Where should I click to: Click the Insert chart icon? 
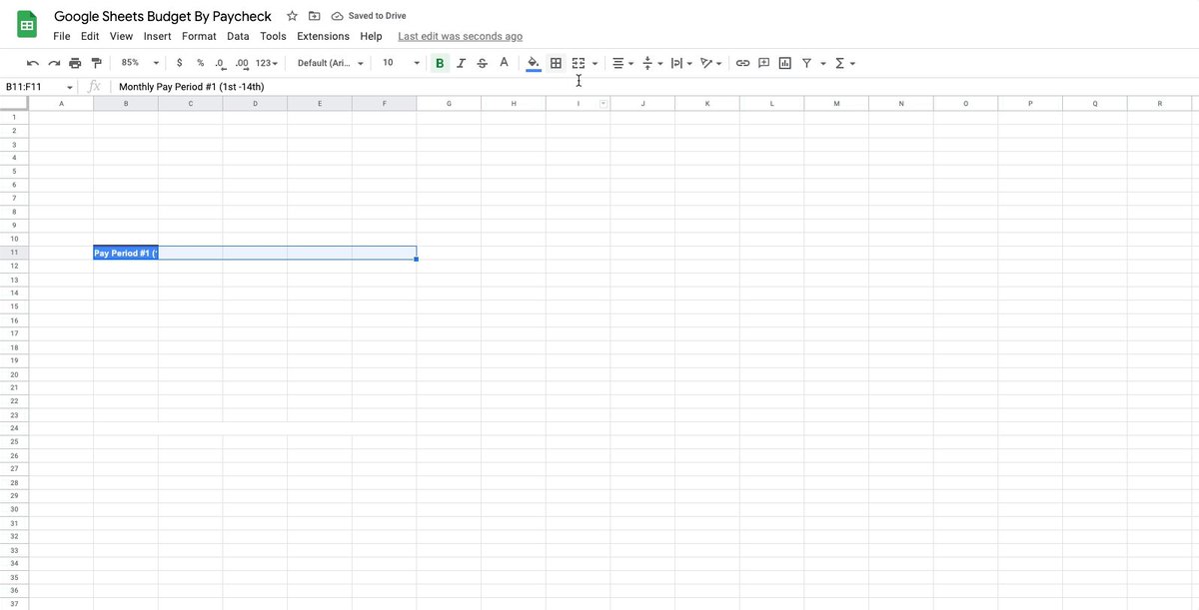(785, 63)
